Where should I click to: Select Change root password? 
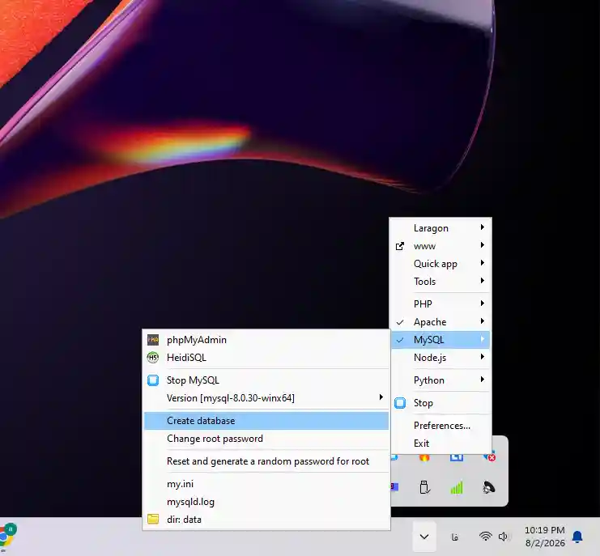tap(266, 439)
